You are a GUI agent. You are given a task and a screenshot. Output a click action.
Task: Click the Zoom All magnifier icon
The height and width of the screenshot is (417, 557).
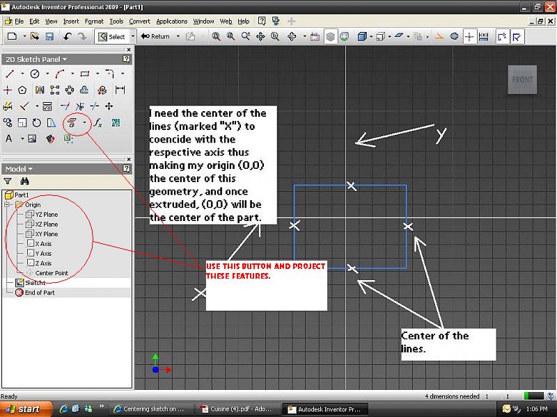(x=216, y=36)
